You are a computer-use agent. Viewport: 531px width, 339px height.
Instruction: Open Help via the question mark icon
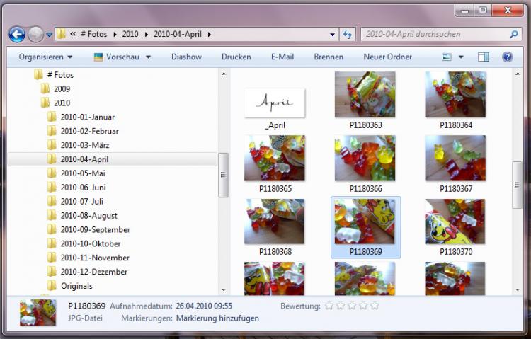507,57
